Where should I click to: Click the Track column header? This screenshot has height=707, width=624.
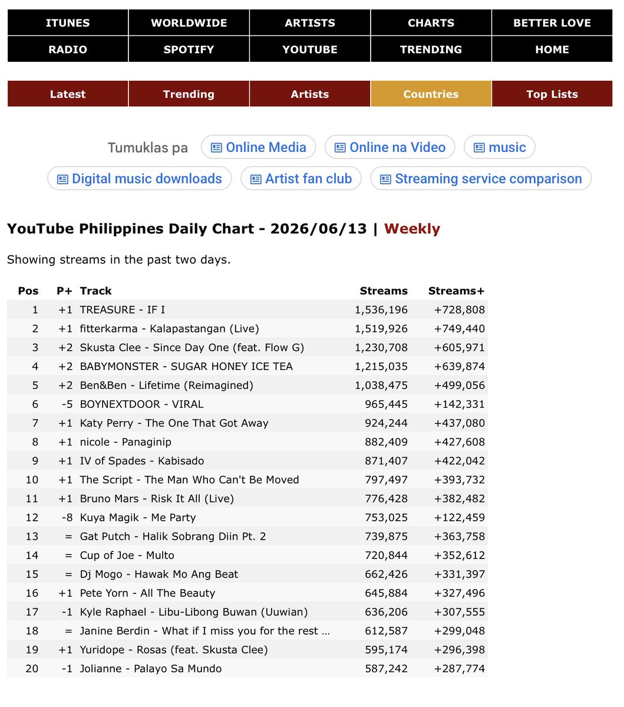(x=95, y=291)
